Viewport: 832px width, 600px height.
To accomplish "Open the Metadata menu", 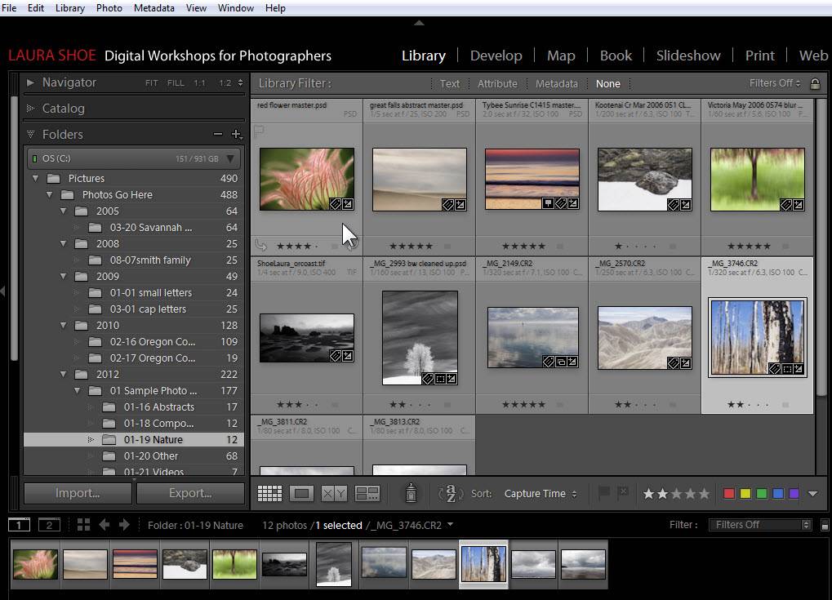I will (154, 8).
